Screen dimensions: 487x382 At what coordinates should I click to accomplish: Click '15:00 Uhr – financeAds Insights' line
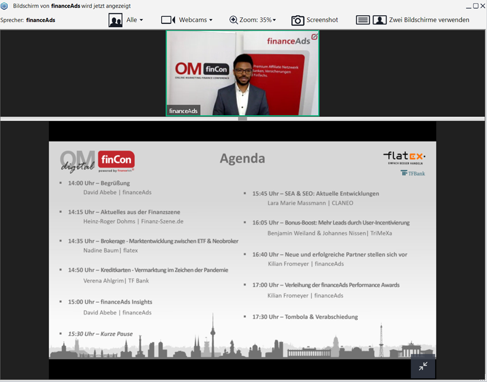(110, 302)
